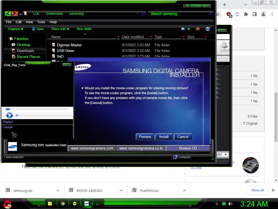Select Playlist1 in the XVid player

point(8,122)
